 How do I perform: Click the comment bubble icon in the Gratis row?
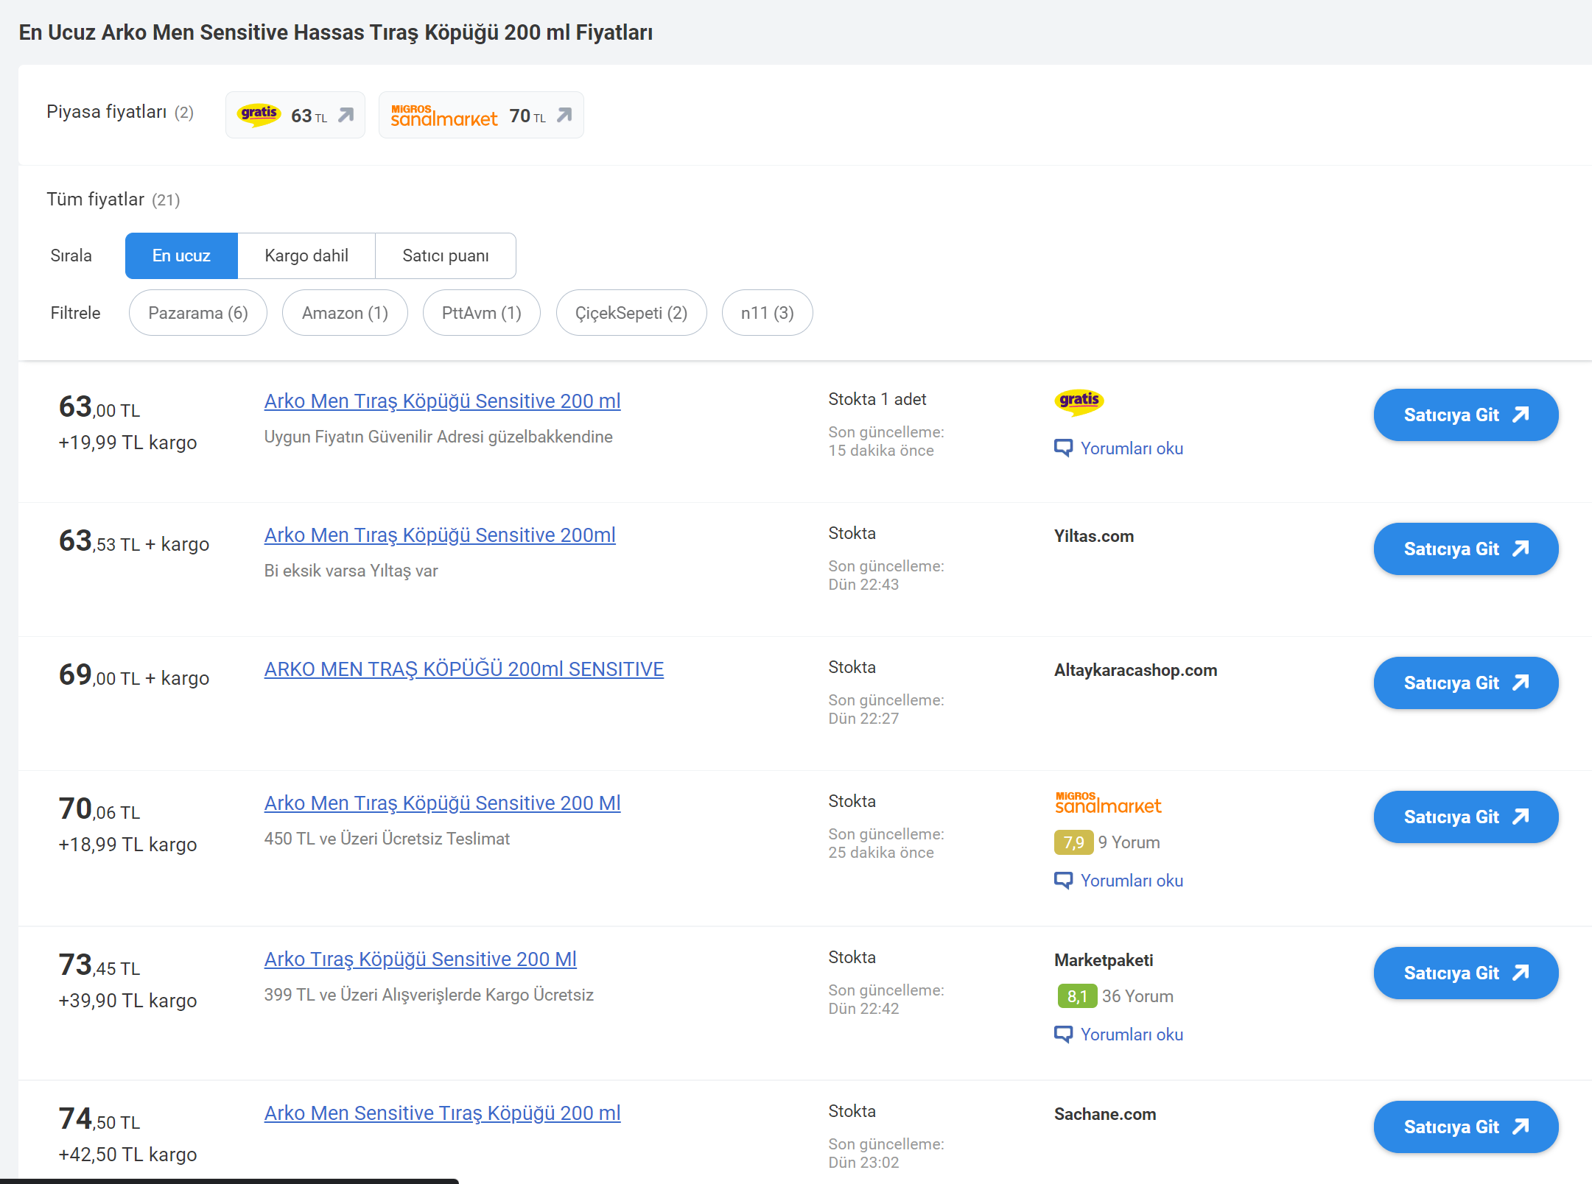point(1063,448)
